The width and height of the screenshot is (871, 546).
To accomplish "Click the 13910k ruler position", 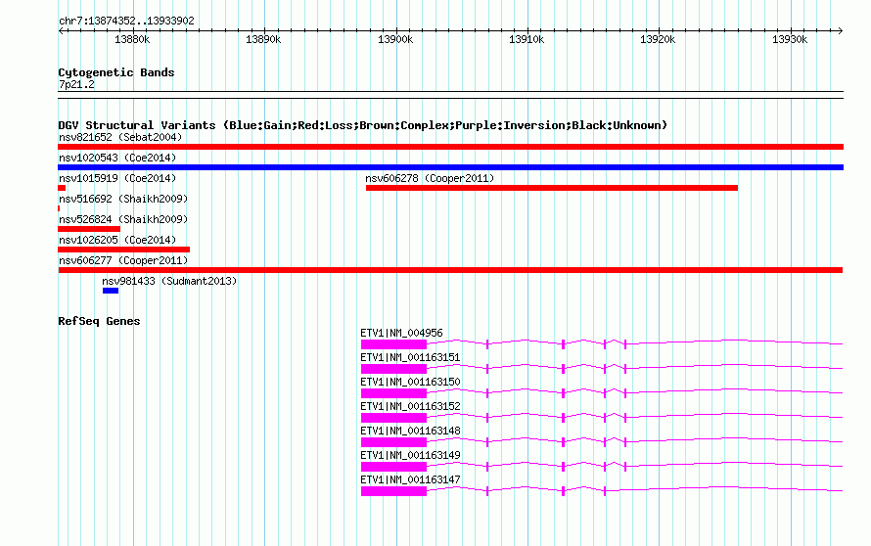I will (x=527, y=39).
